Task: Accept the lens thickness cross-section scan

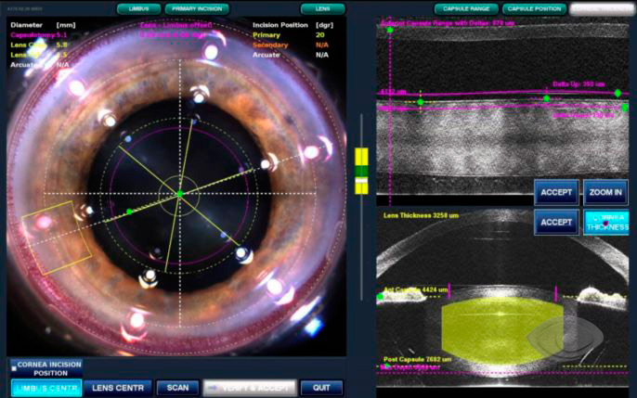Action: 556,223
